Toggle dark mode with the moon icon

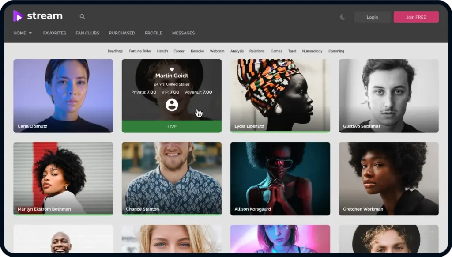pos(343,17)
